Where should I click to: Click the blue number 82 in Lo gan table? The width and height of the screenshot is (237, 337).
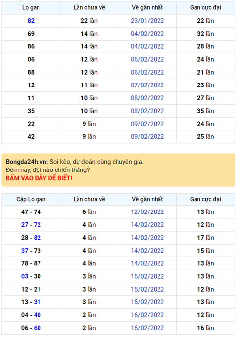31,21
